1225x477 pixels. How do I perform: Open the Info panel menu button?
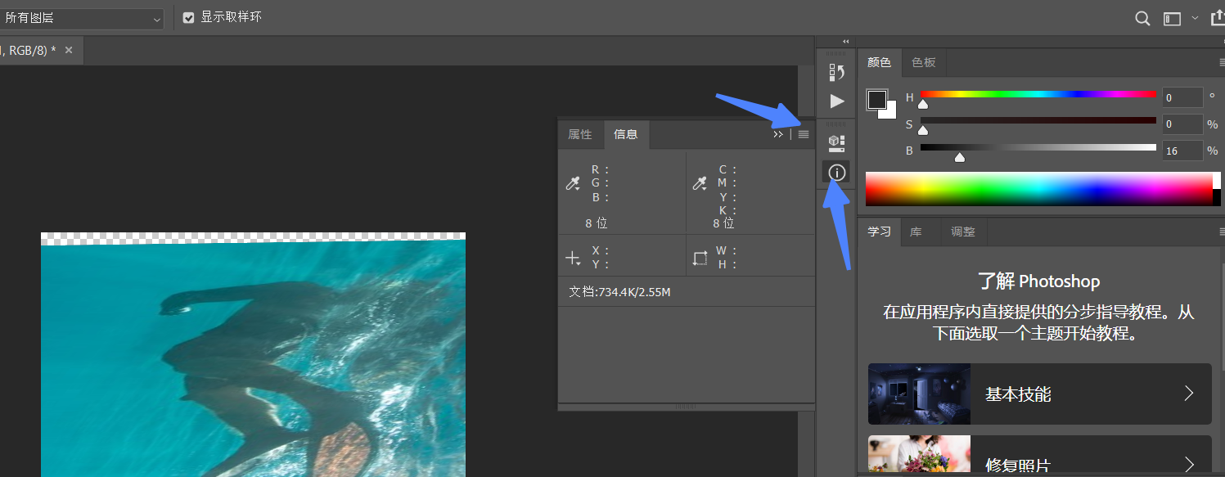[803, 133]
